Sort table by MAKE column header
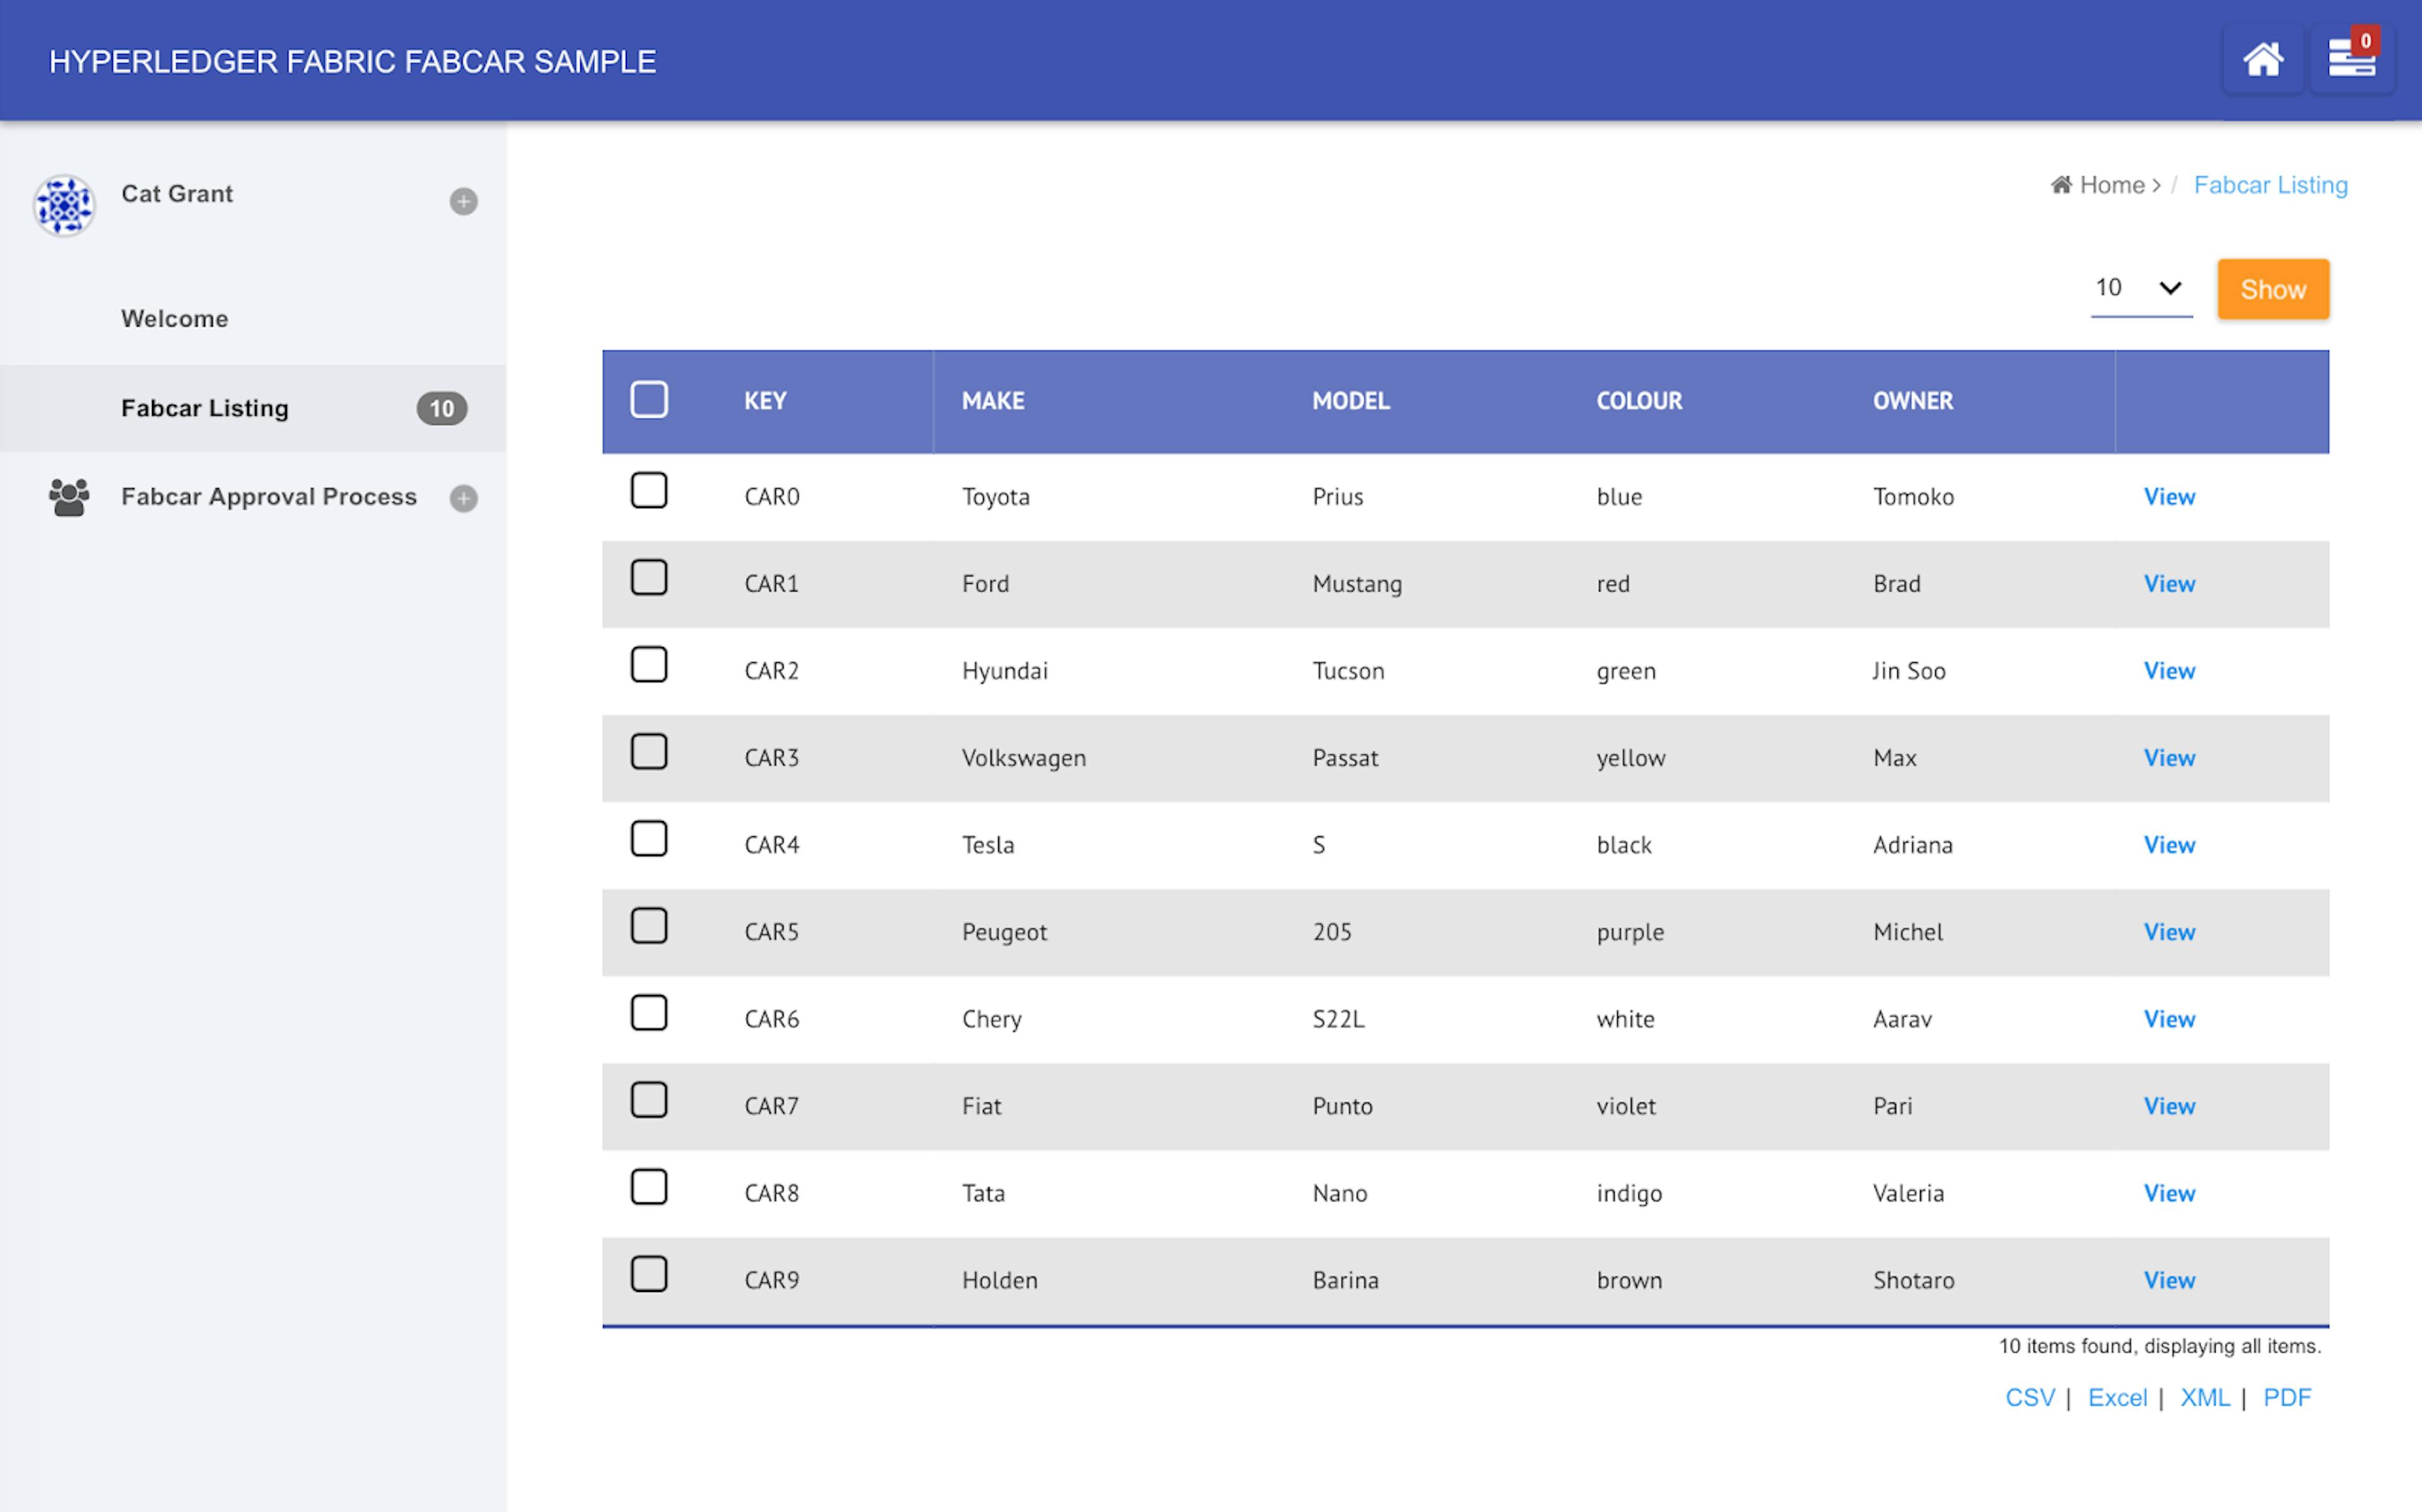Image resolution: width=2422 pixels, height=1512 pixels. pos(993,401)
